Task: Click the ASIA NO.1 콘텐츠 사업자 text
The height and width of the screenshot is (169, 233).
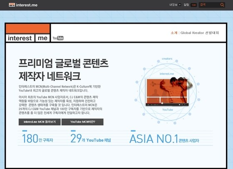Action: [164, 139]
